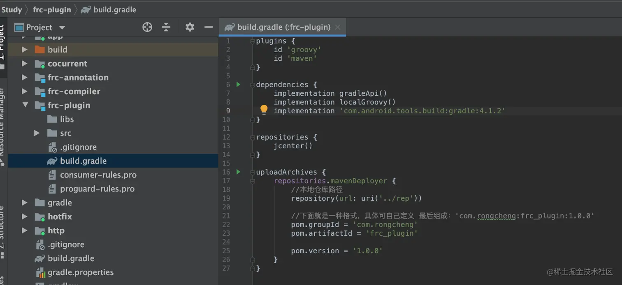Expand the hotfix module
The image size is (622, 285).
pos(25,216)
